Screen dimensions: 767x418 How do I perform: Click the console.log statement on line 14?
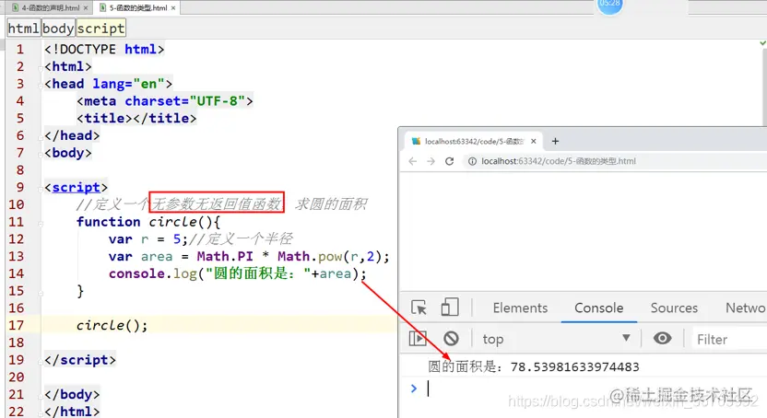[x=237, y=273]
